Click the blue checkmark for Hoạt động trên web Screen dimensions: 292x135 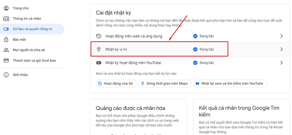(195, 36)
